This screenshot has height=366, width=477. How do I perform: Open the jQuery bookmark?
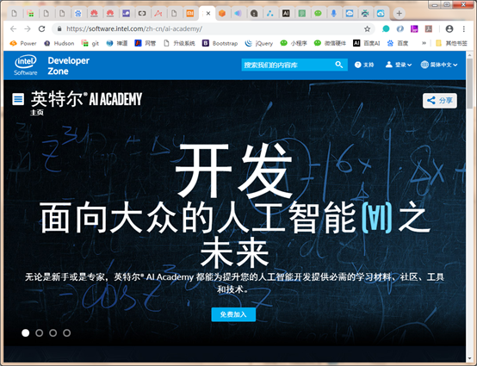click(x=259, y=44)
